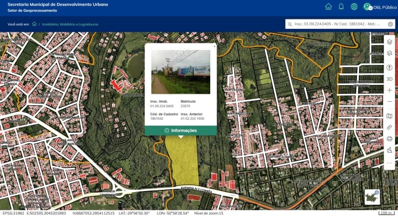Open the overview map thumbnail
Viewport: 398px width, 216px height.
pyautogui.click(x=372, y=197)
